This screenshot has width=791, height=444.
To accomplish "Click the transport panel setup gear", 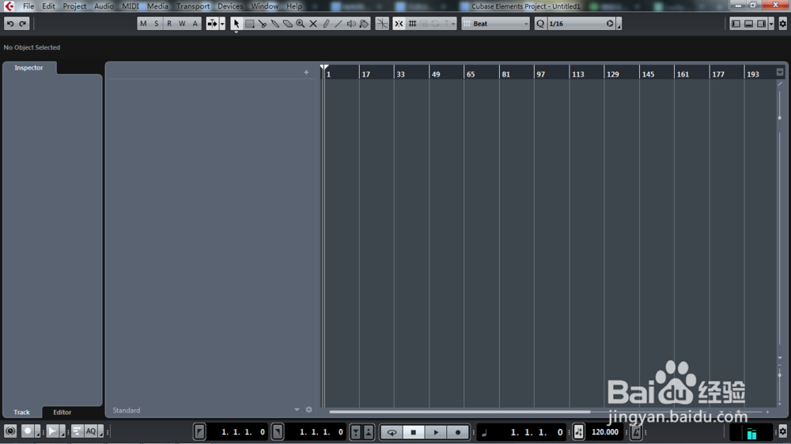I will [x=783, y=431].
